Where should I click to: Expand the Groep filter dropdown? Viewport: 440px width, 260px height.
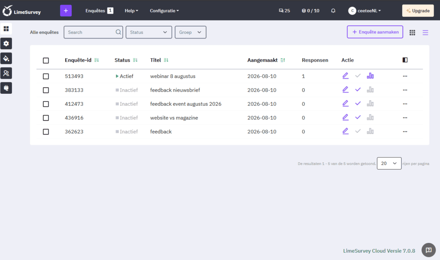pyautogui.click(x=190, y=32)
